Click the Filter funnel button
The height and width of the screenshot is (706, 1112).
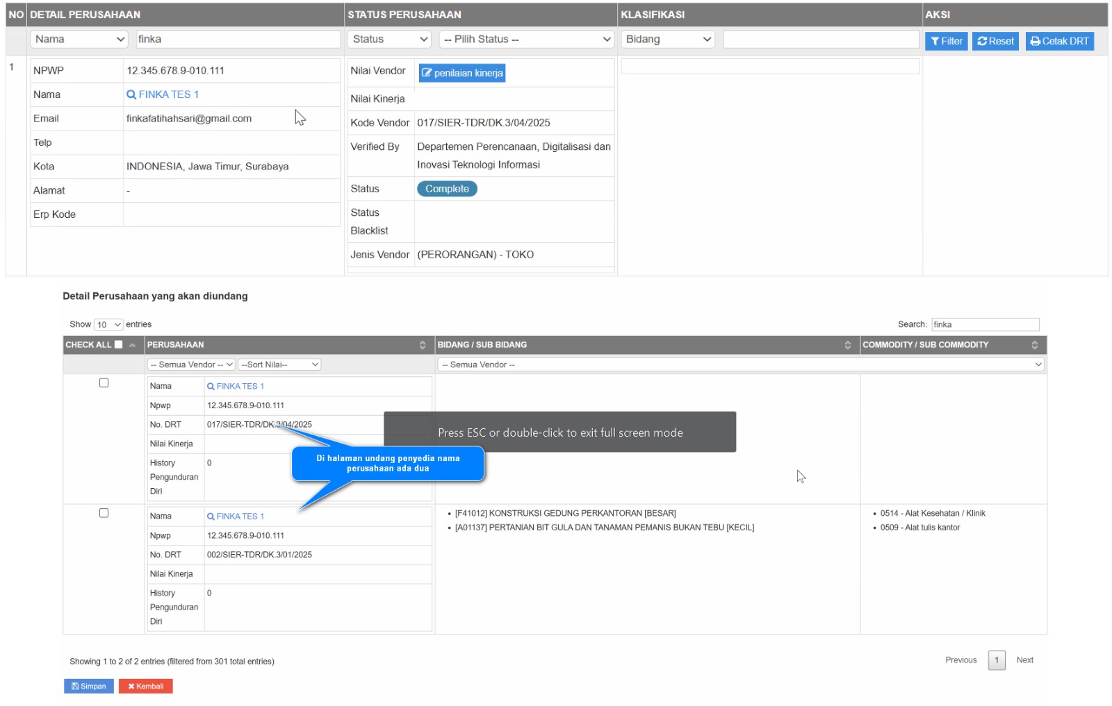click(946, 41)
